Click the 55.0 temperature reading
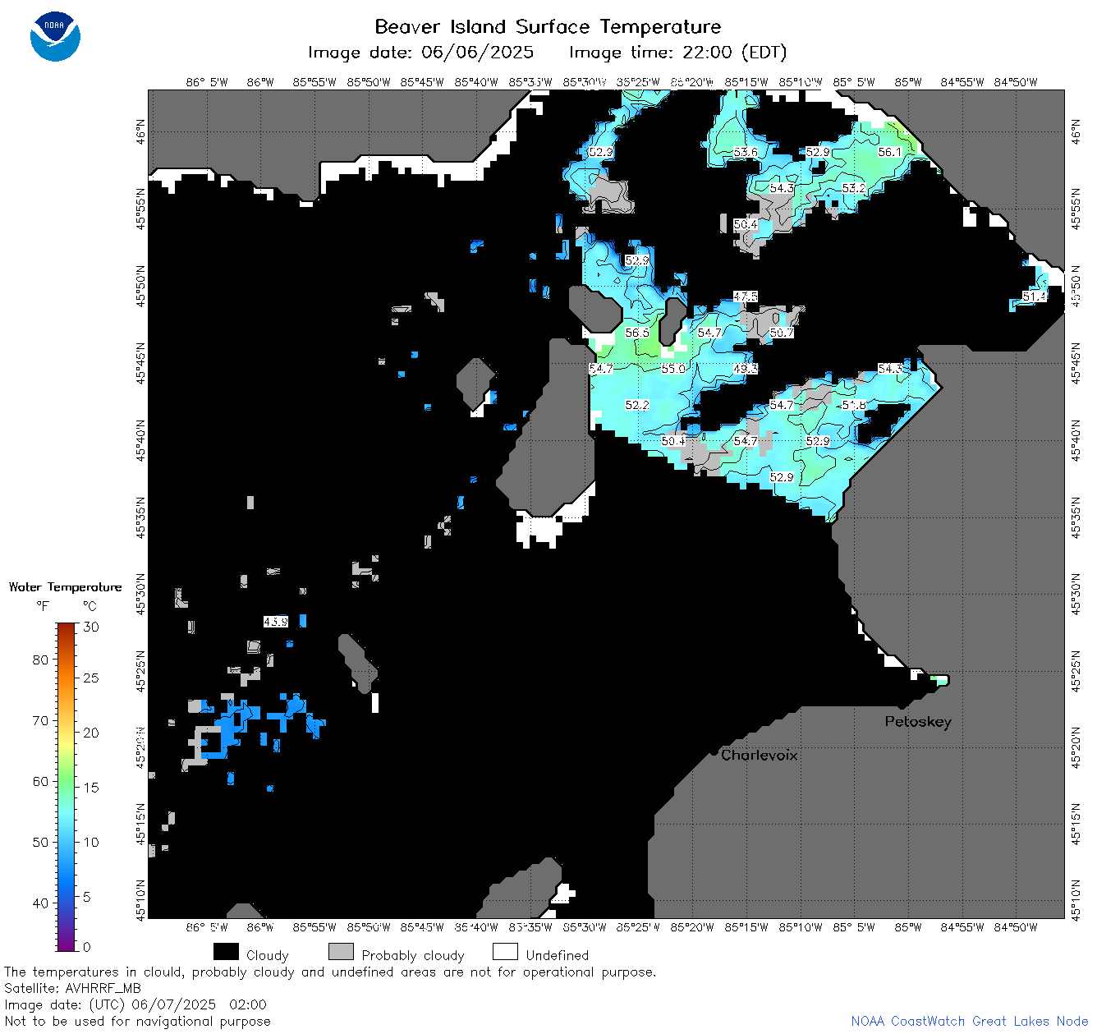 673,369
